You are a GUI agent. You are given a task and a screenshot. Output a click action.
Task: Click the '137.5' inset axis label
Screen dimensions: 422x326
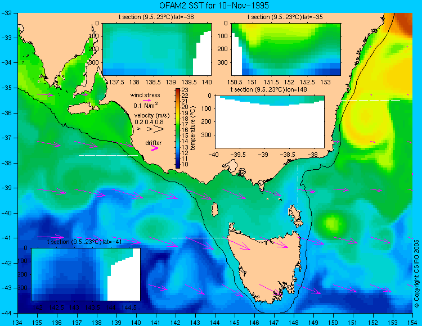[116, 82]
